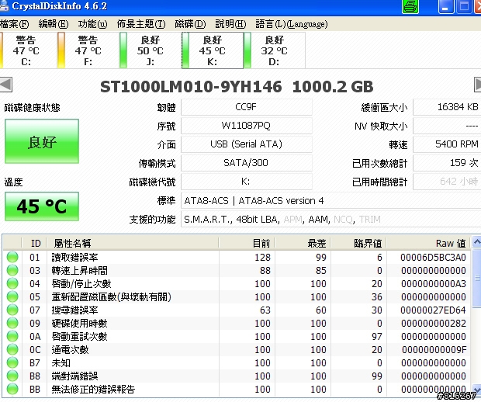Click the attribute list scrollbar thumb
Screen dimensions: 481x402
click(x=476, y=278)
